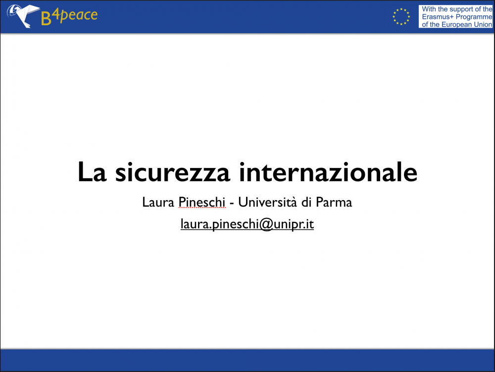Click the subtitle 'Laura Pineschi - Università di Parma'
The image size is (495, 372).
coord(247,202)
